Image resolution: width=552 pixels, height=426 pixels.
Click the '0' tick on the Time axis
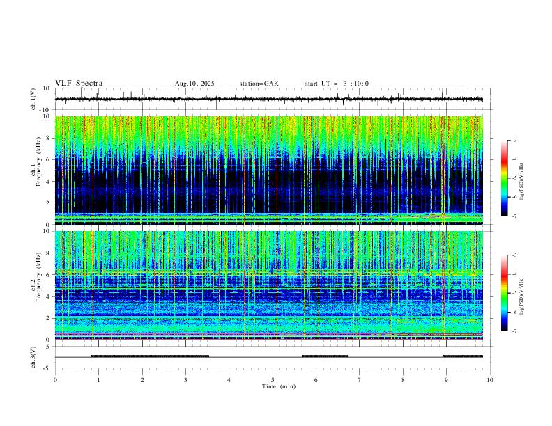tap(55, 380)
